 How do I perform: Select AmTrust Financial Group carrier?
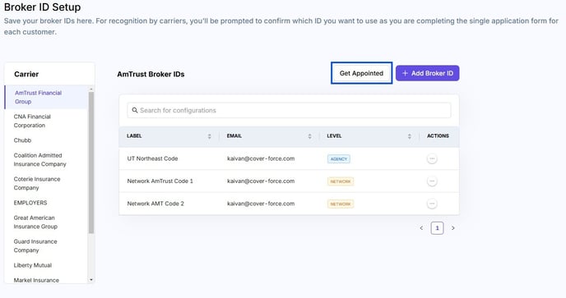pyautogui.click(x=46, y=98)
